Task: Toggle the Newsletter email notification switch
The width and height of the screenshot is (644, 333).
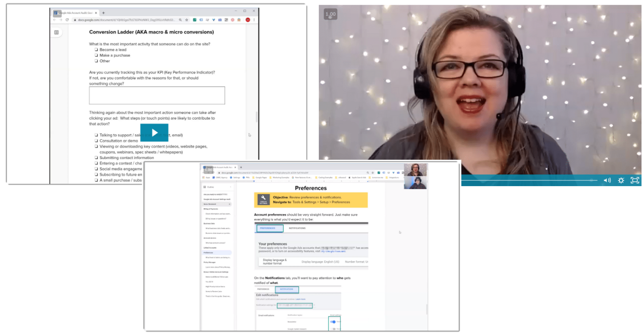Action: [x=333, y=321]
